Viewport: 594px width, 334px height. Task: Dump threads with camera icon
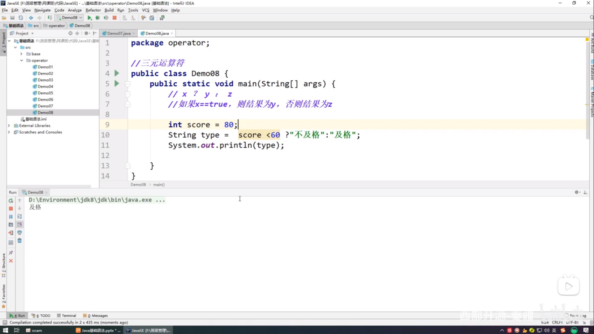11,225
